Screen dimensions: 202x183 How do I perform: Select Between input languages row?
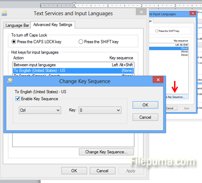73,65
